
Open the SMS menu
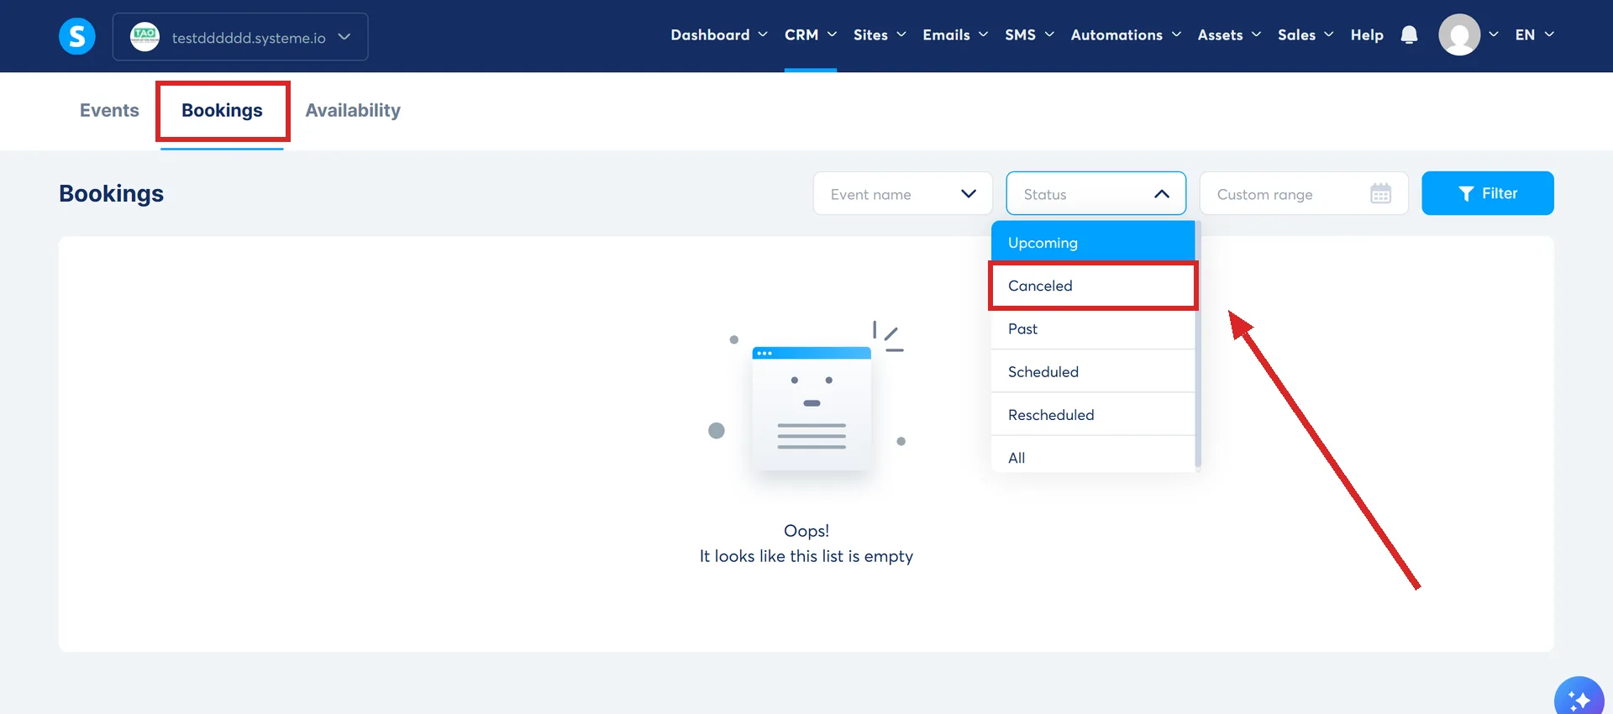point(1029,34)
